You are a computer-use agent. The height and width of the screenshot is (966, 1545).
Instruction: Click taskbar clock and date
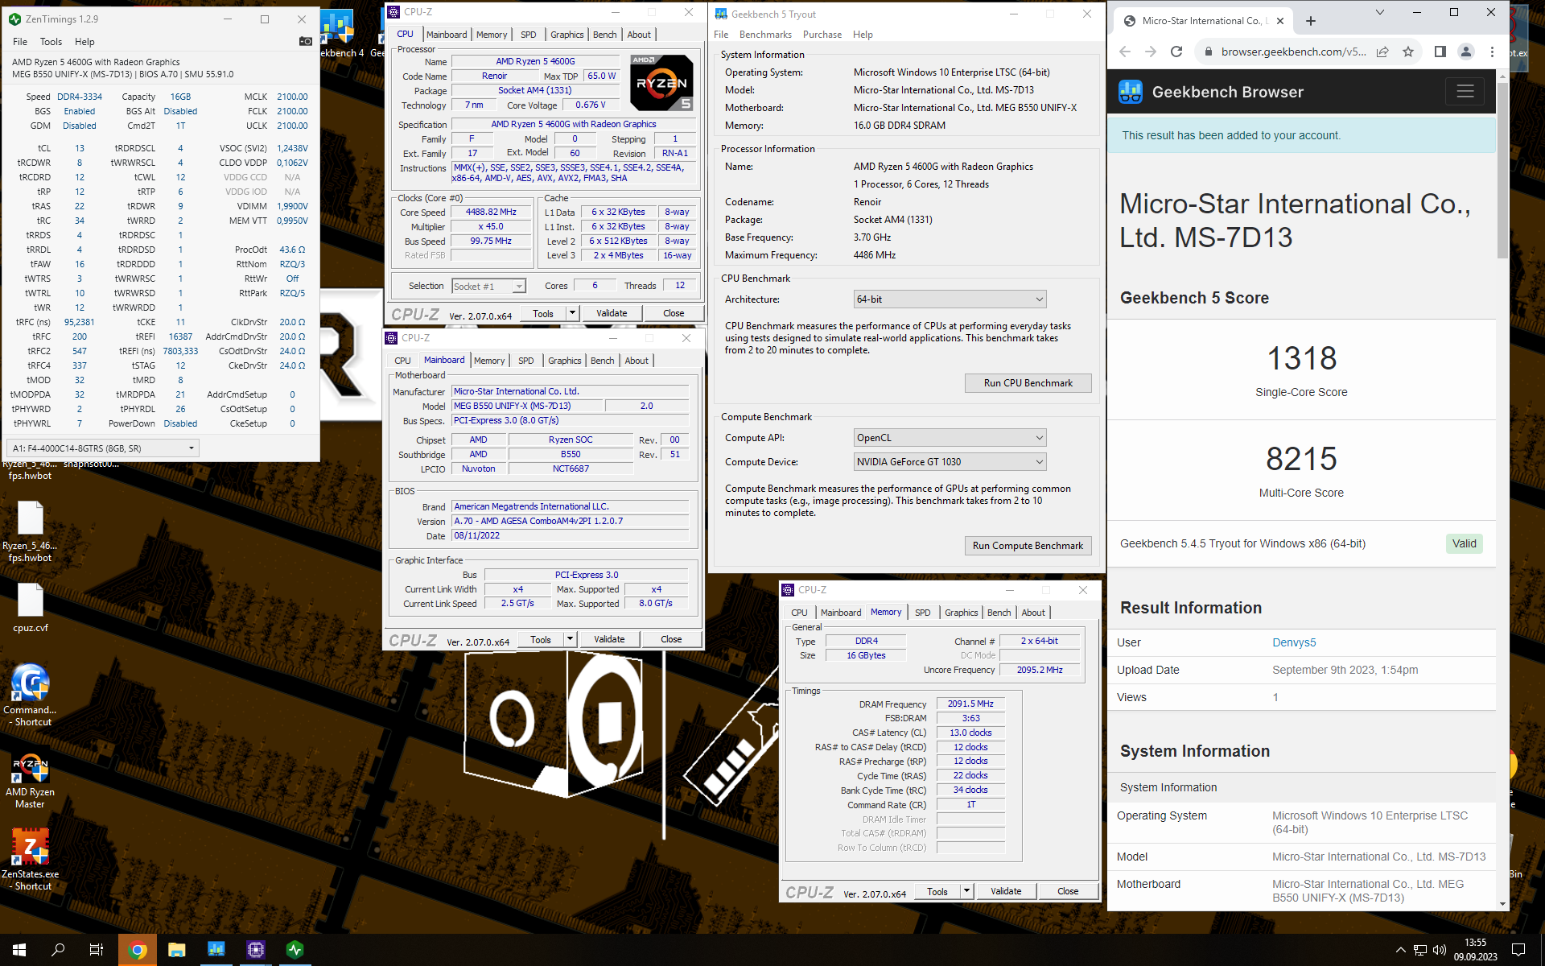pyautogui.click(x=1475, y=950)
